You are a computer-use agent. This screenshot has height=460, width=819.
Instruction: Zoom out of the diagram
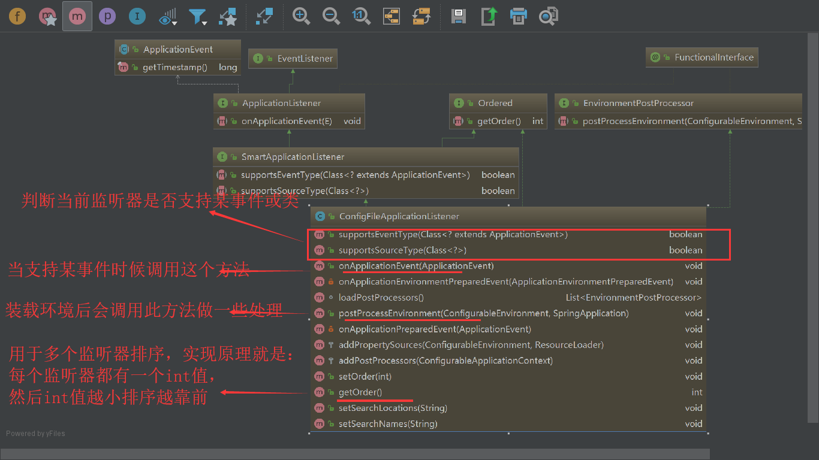coord(331,16)
